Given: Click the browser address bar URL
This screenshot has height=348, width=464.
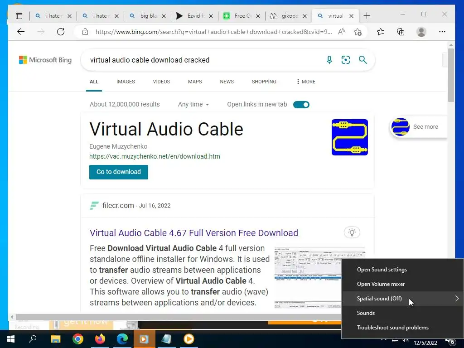Looking at the screenshot, I should (214, 32).
